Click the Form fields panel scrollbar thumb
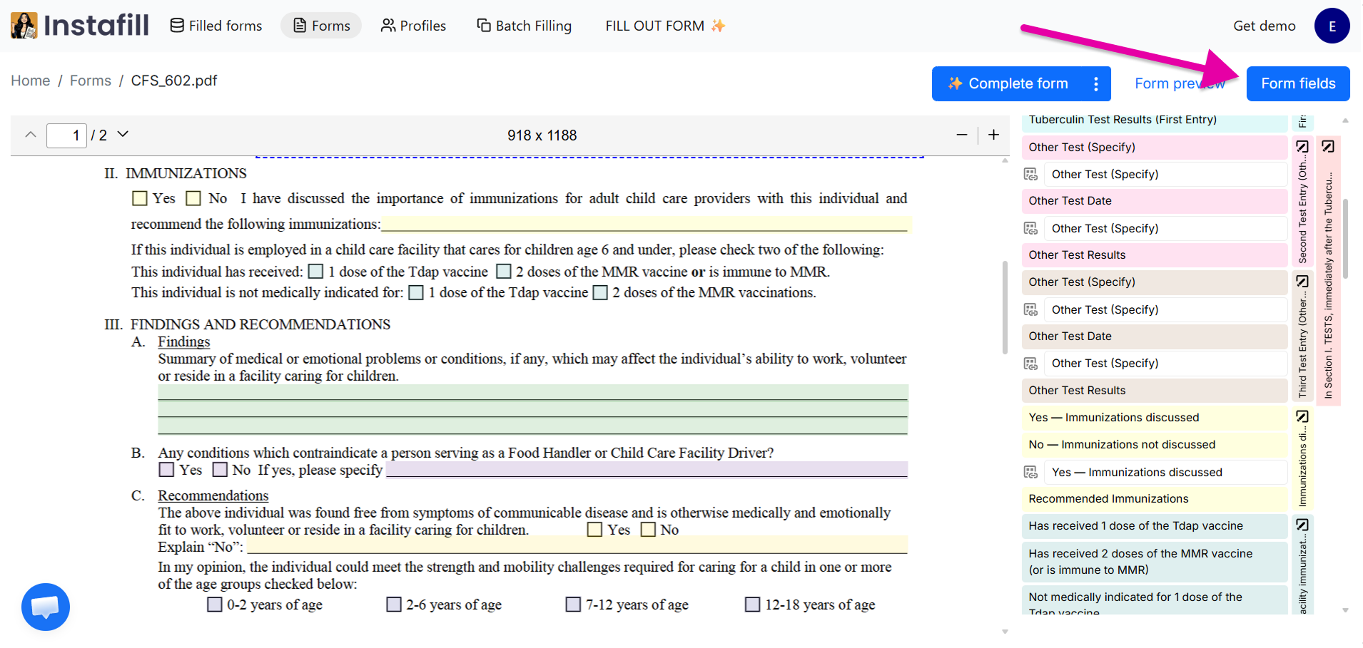The image size is (1363, 648). pos(1345,239)
